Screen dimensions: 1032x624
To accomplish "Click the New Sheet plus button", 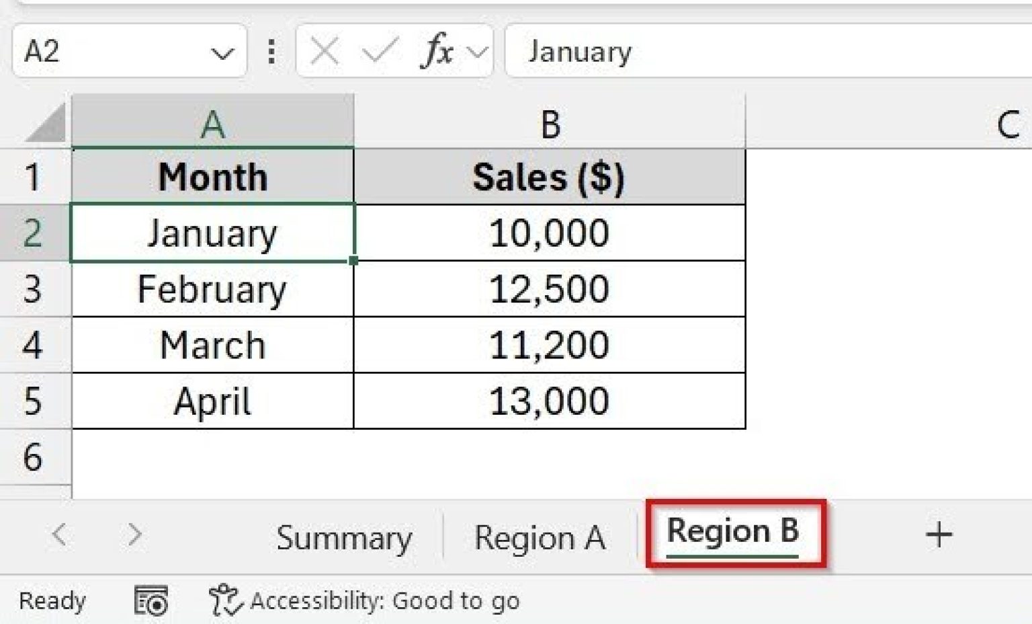I will (940, 533).
